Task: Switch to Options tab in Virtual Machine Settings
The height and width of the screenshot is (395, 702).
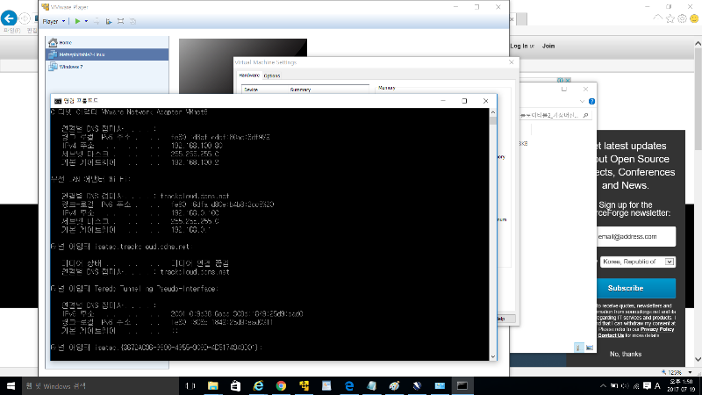Action: pos(272,75)
